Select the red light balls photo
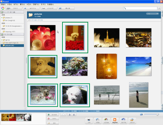This screenshot has height=125, width=163. [43, 38]
